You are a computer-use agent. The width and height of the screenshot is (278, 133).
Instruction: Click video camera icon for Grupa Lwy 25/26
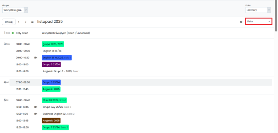click(36, 107)
